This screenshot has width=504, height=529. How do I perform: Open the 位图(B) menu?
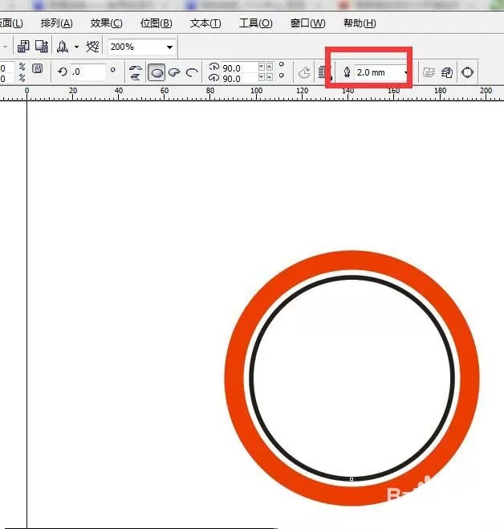pyautogui.click(x=156, y=23)
